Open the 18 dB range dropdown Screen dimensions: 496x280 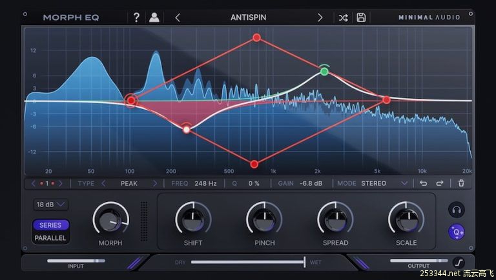50,205
